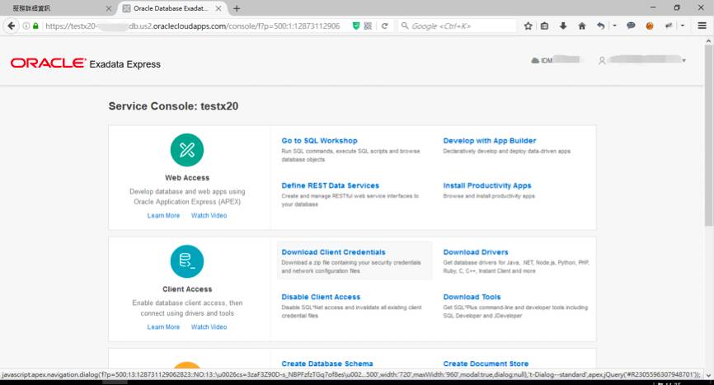Click the Web Access teal circle icon
This screenshot has height=385, width=714.
point(187,150)
